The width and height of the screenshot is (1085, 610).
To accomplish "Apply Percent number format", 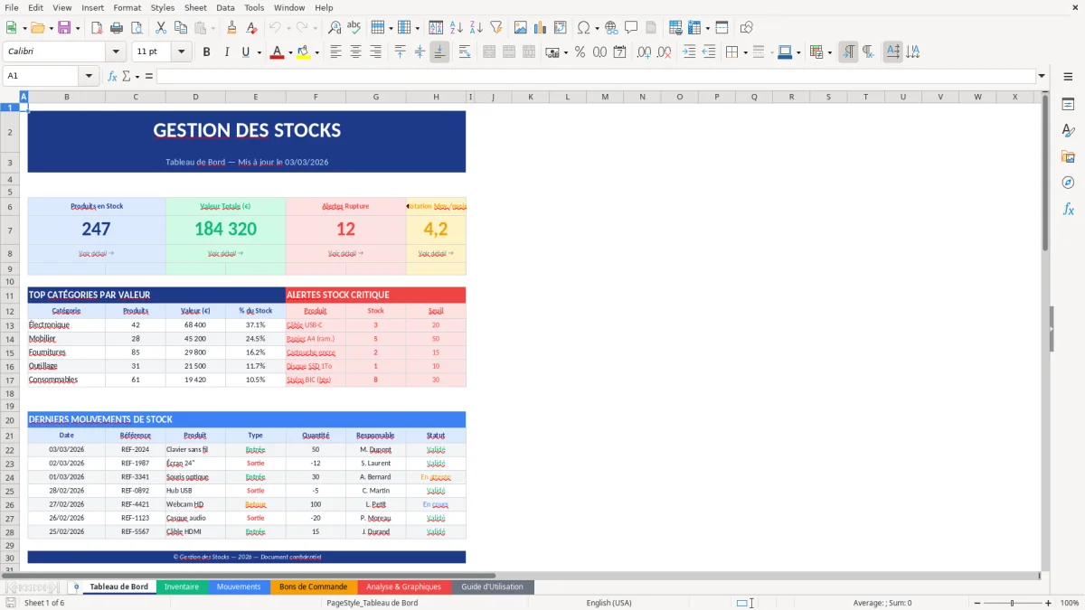I will point(580,52).
